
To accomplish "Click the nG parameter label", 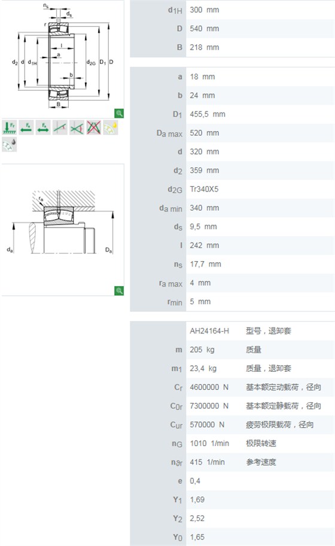I will 176,444.
